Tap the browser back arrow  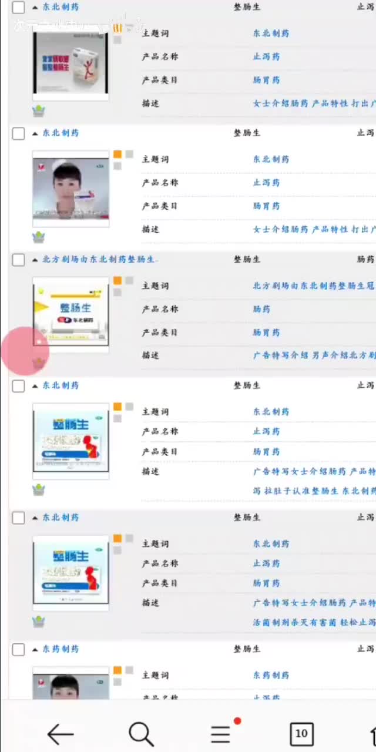60,734
